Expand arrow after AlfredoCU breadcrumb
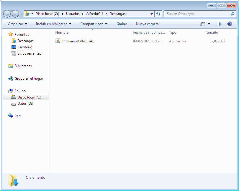 tap(106, 14)
